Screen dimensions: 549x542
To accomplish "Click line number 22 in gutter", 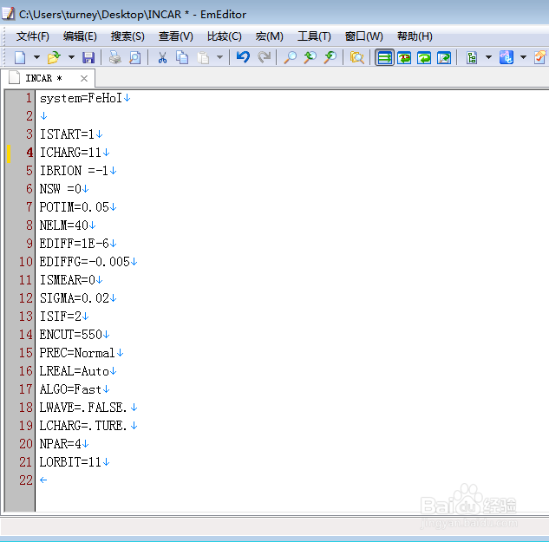I will 26,480.
